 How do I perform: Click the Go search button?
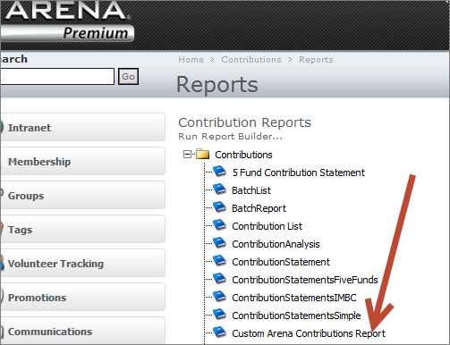coord(128,77)
